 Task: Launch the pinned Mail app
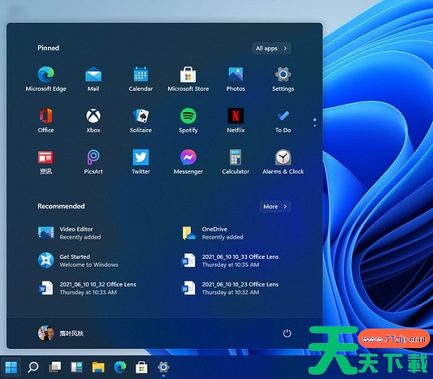[93, 79]
